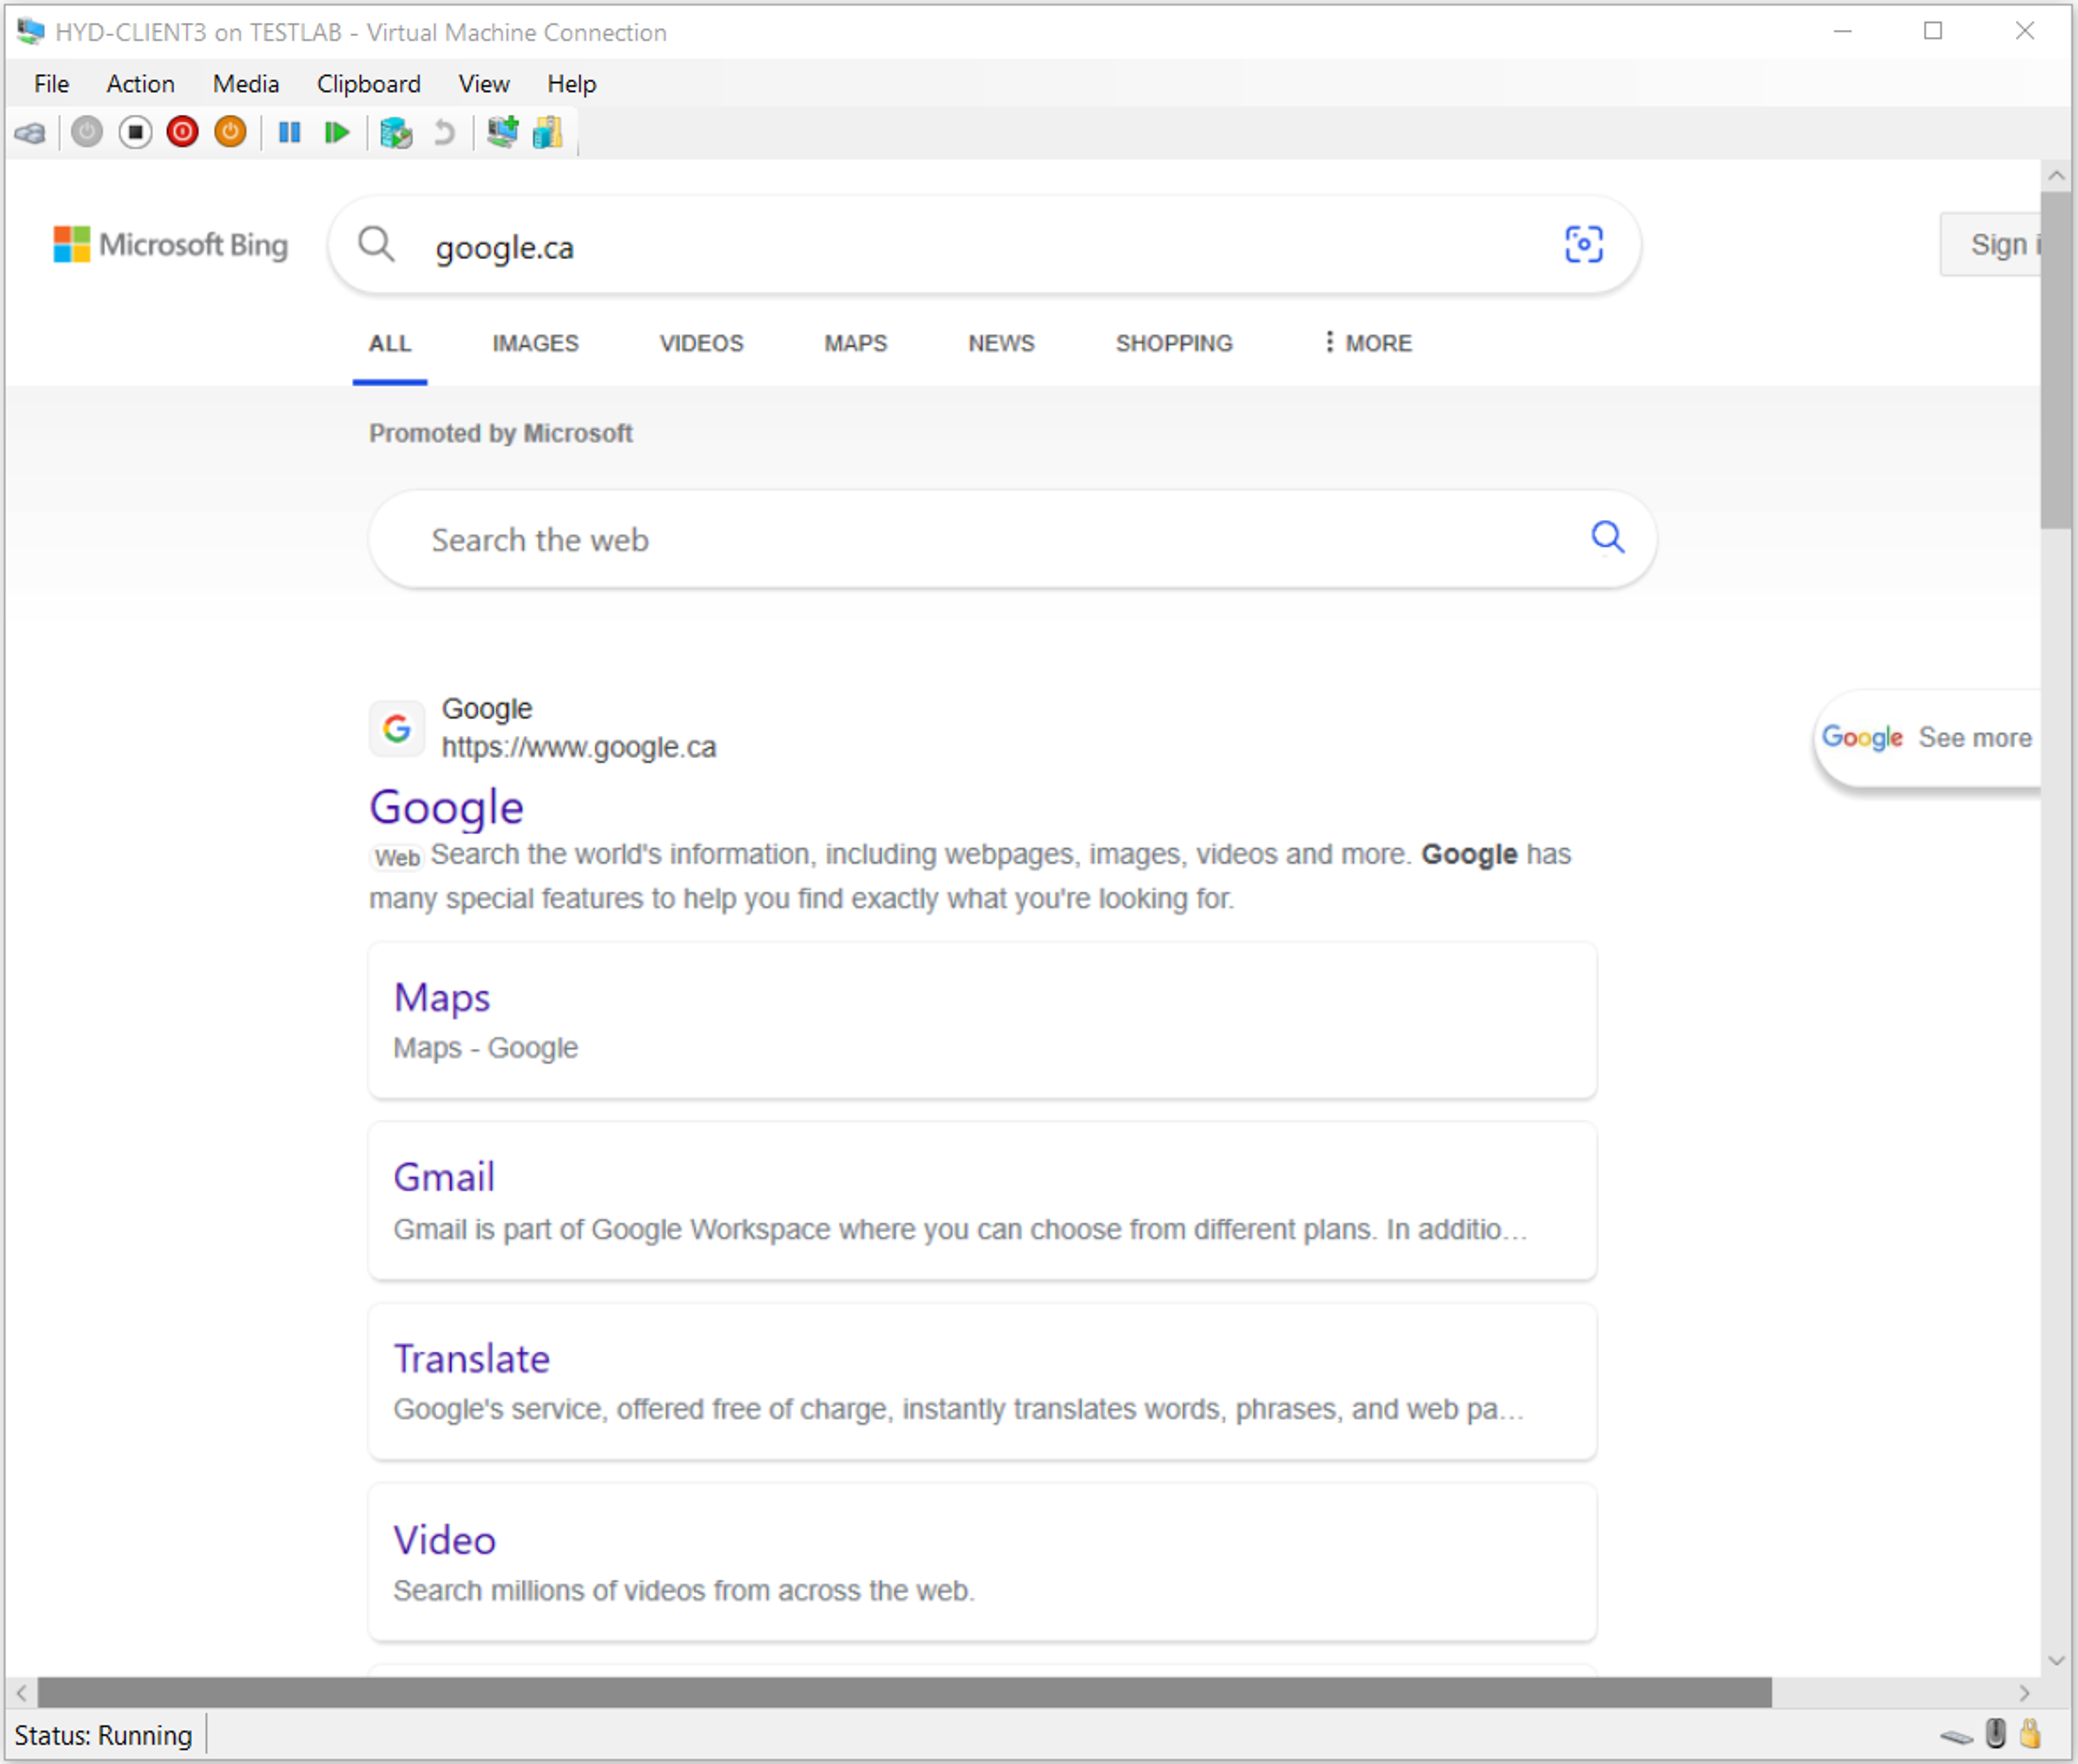Open the View menu
Screen dimensions: 2078x1764
point(483,84)
